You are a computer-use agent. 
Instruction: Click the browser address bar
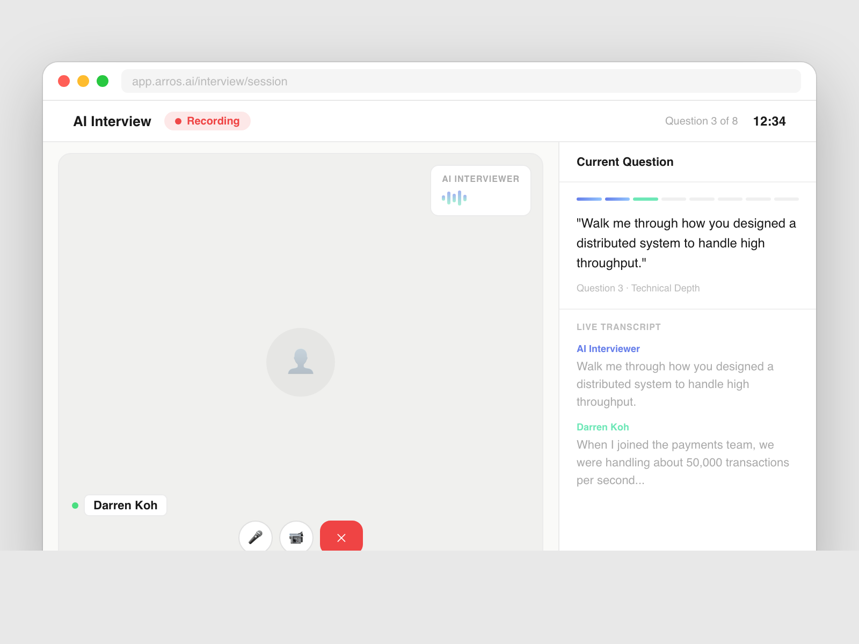pyautogui.click(x=461, y=81)
